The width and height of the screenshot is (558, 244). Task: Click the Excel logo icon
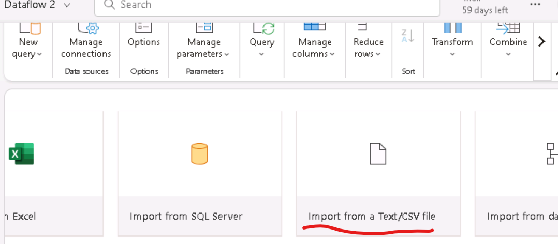(21, 154)
